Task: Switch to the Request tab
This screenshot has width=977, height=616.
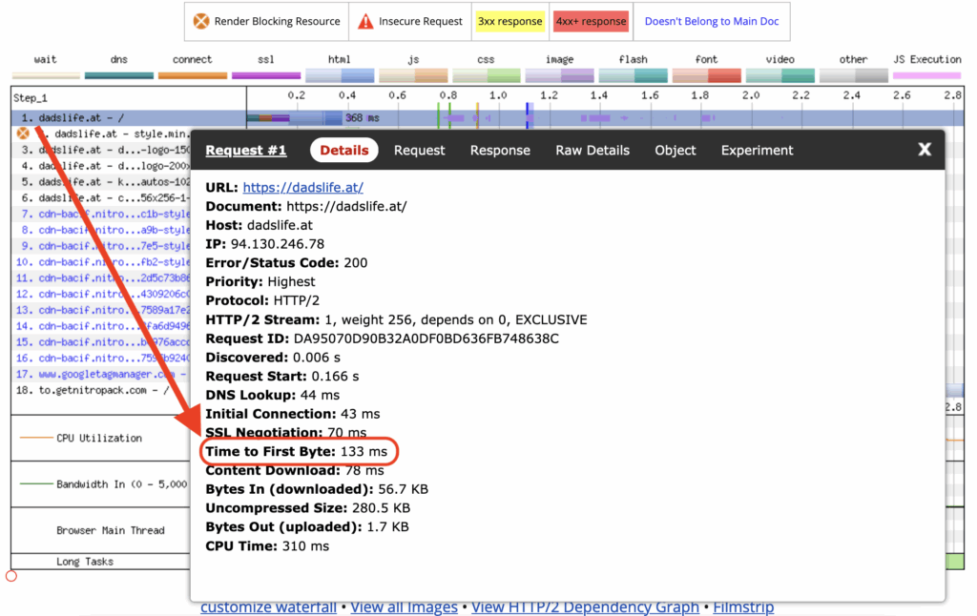Action: (x=419, y=151)
